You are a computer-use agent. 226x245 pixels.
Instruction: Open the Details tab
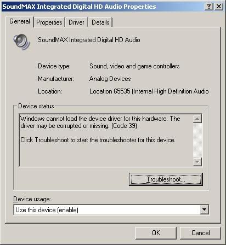tap(100, 22)
